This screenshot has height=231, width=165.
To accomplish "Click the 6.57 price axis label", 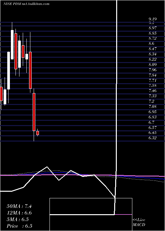I will pos(152,127).
